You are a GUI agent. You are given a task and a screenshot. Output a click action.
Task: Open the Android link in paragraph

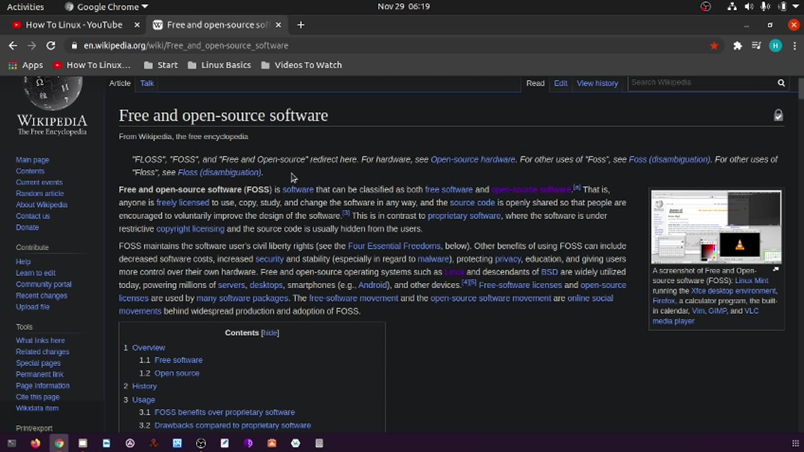[x=372, y=285]
